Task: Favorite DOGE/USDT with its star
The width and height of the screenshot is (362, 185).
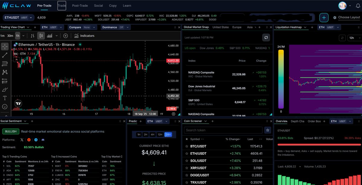Action: (x=187, y=175)
